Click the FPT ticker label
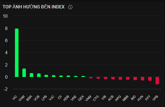This screenshot has height=107, width=165. tap(148, 98)
